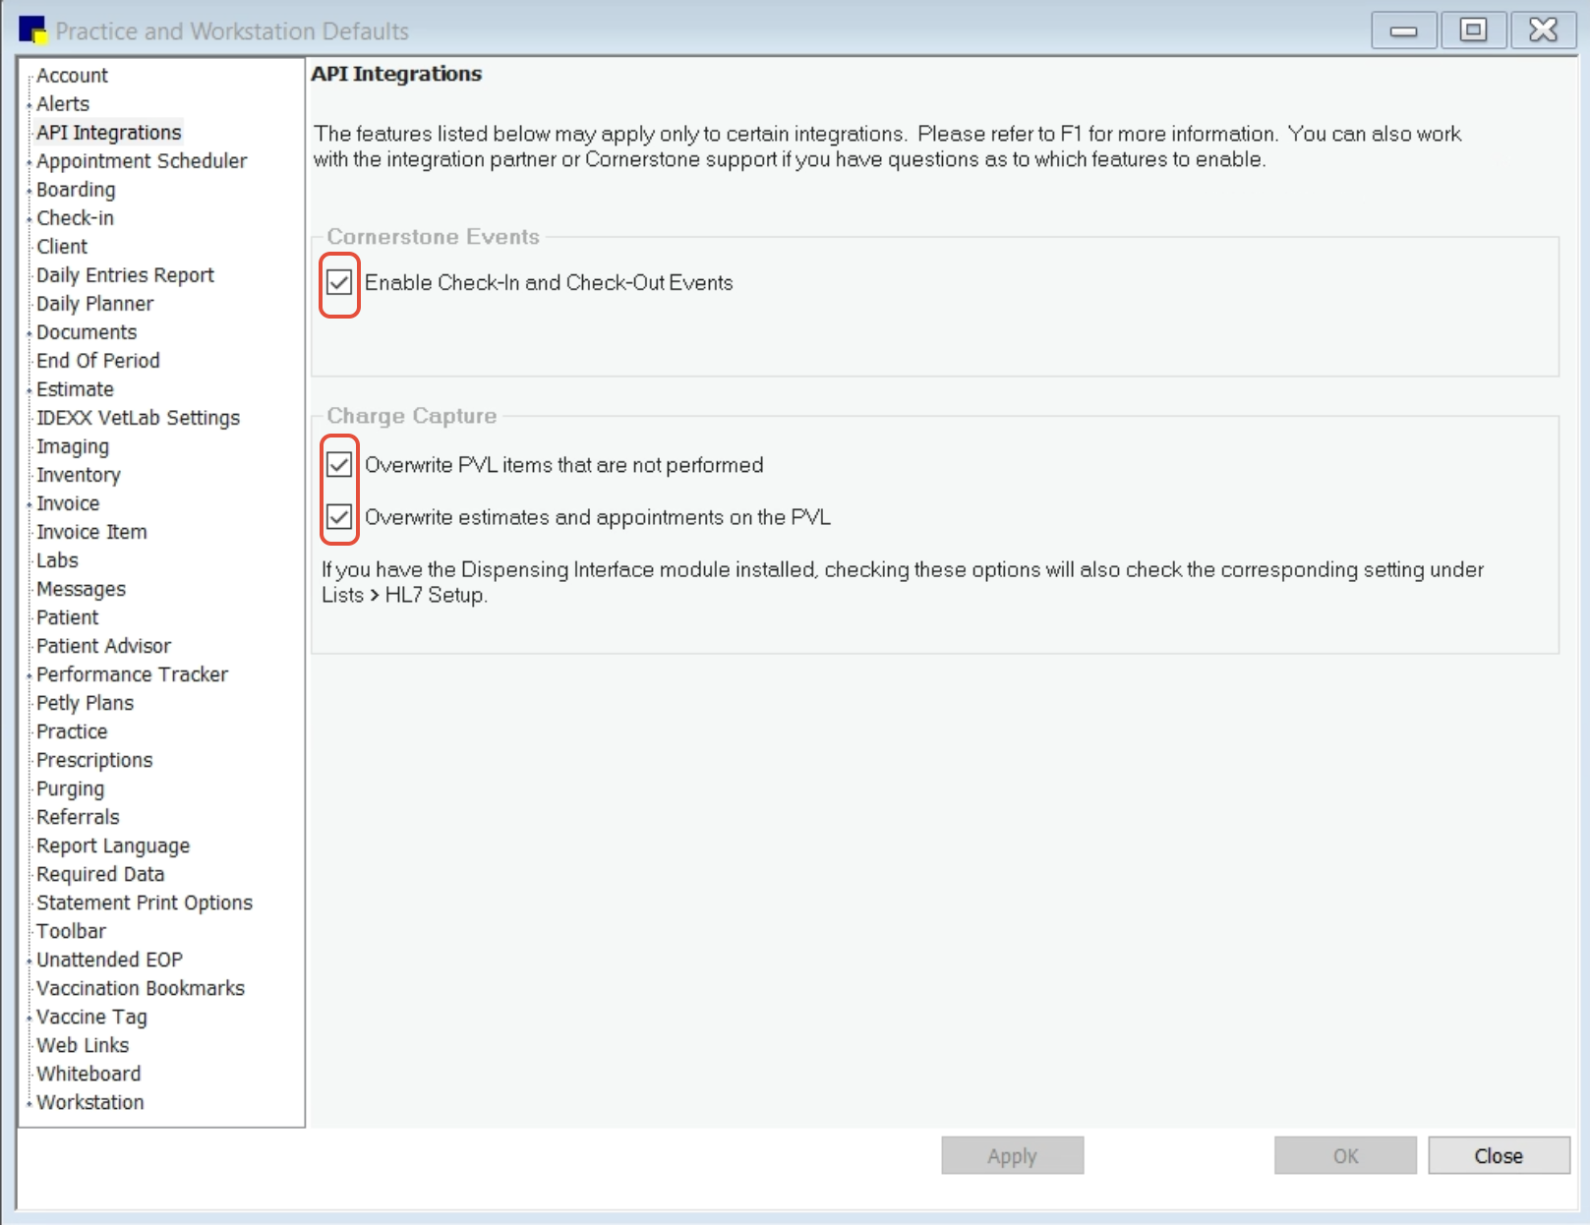This screenshot has height=1225, width=1590.
Task: Toggle Overwrite estimates and appointments on PVL
Action: tap(339, 516)
